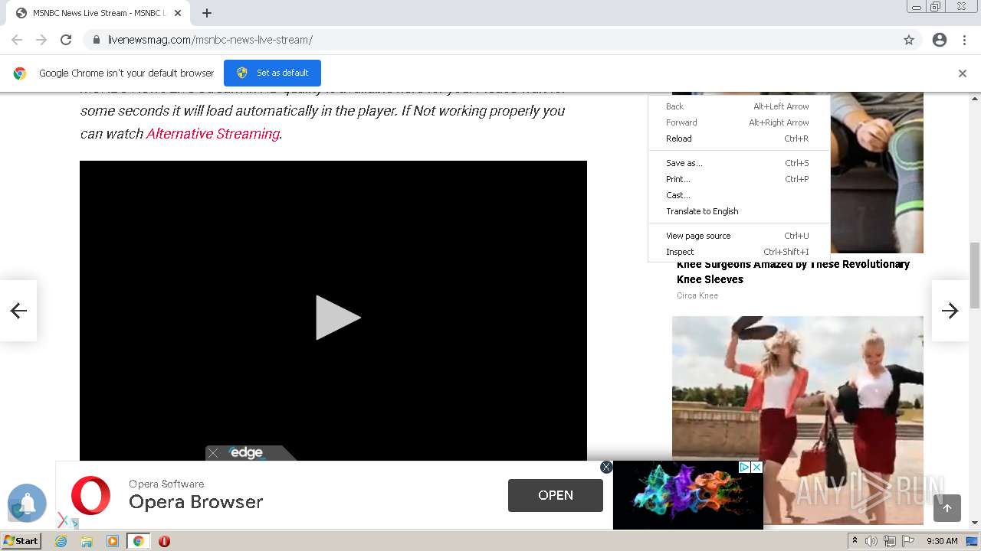Screen dimensions: 981x551
Task: Close the colorful ad using its X icon
Action: click(756, 467)
